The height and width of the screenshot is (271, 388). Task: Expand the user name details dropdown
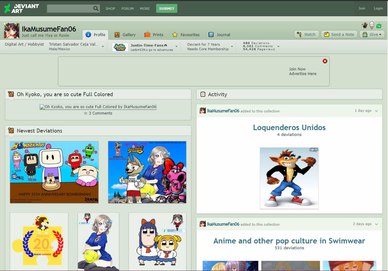103,46
